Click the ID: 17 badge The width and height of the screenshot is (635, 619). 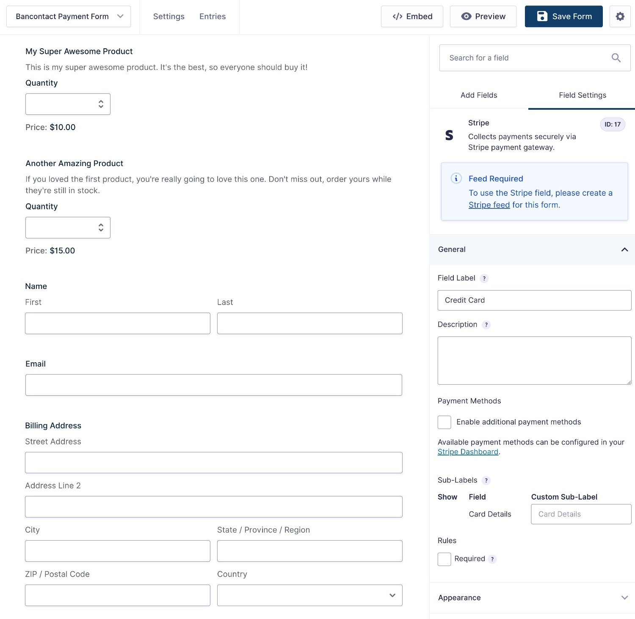pyautogui.click(x=613, y=124)
